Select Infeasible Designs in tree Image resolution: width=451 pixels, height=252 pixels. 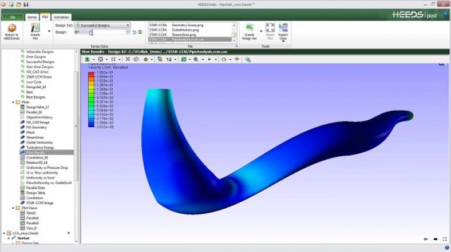coord(39,52)
